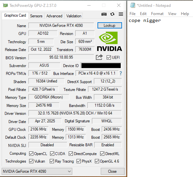Image resolution: width=193 pixels, height=177 pixels.
Task: Click the GPU-Z title bar app icon
Action: pos(5,6)
